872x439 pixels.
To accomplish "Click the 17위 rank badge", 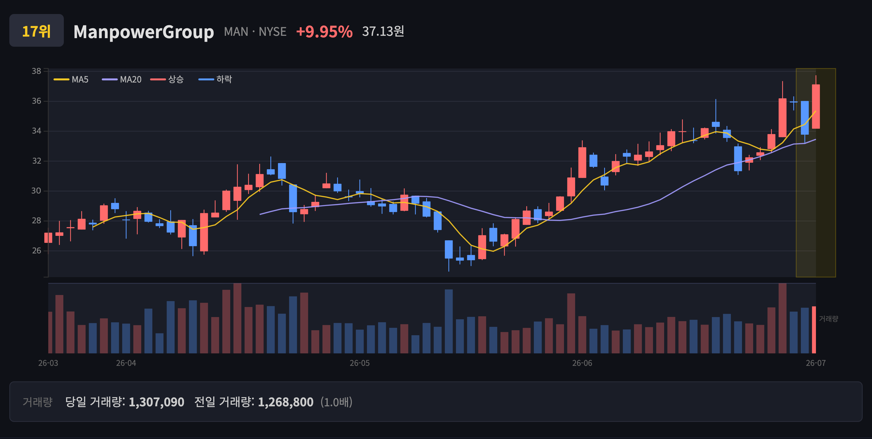I will [x=37, y=30].
